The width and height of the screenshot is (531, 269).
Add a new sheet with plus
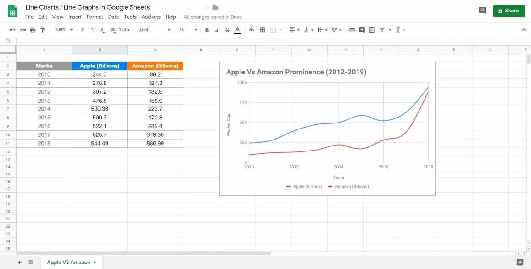coord(19,262)
